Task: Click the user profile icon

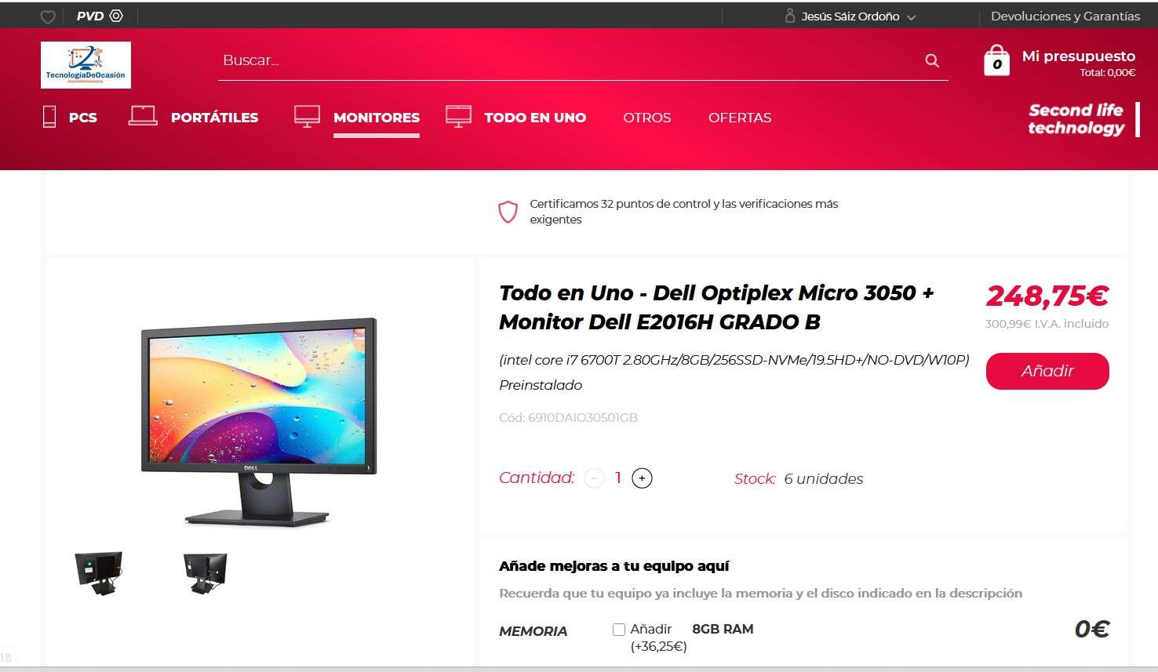Action: click(x=790, y=16)
